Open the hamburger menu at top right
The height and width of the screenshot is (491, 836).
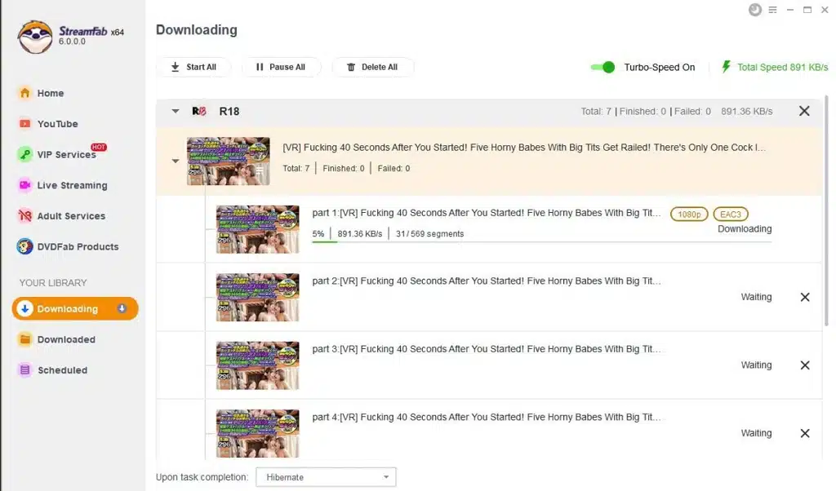tap(772, 10)
